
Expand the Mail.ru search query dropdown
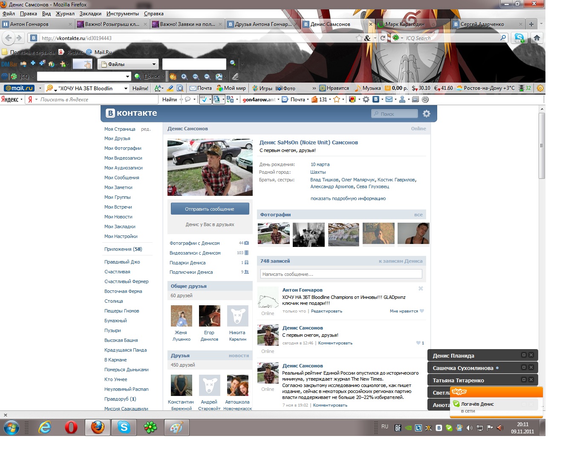126,88
